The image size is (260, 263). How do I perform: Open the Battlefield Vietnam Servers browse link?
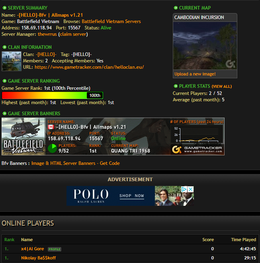(111, 21)
